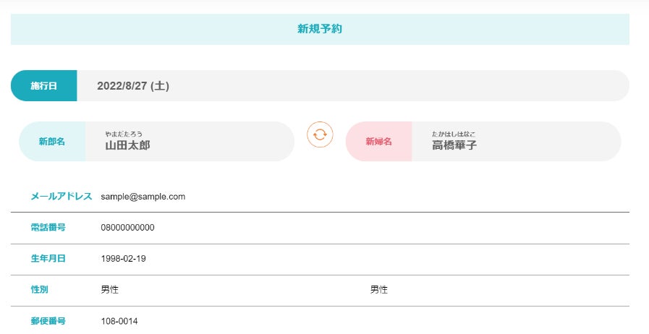
Task: Click the 新規予約 header banner
Action: [x=320, y=30]
